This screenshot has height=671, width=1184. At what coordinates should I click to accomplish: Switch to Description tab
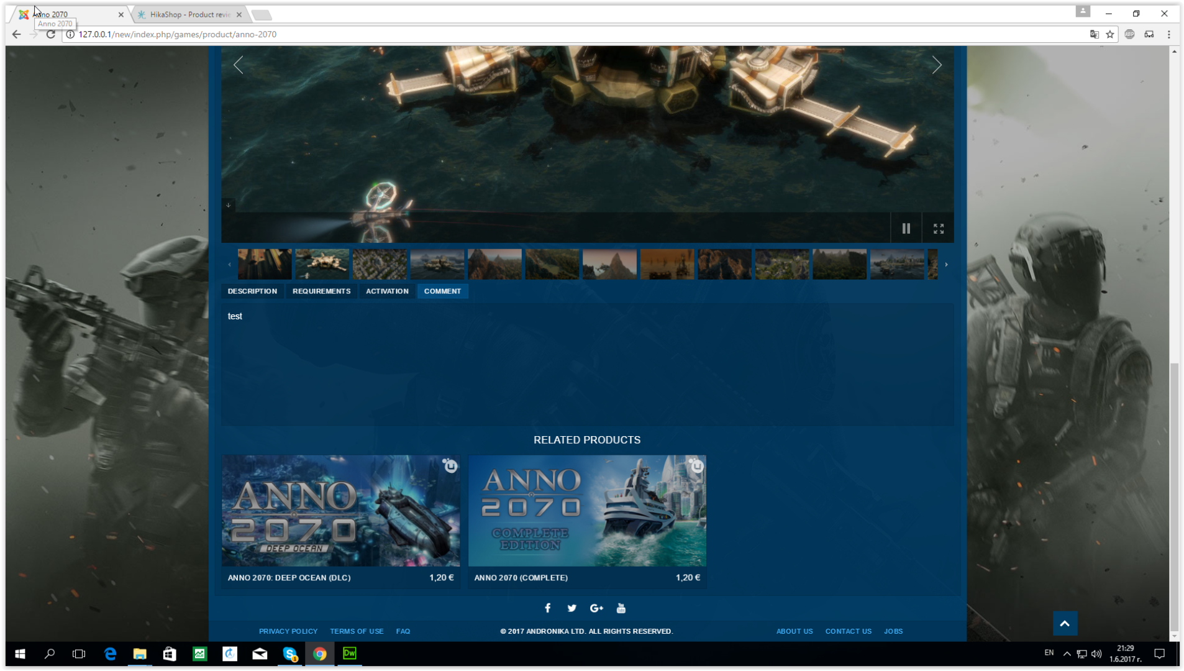pyautogui.click(x=252, y=291)
